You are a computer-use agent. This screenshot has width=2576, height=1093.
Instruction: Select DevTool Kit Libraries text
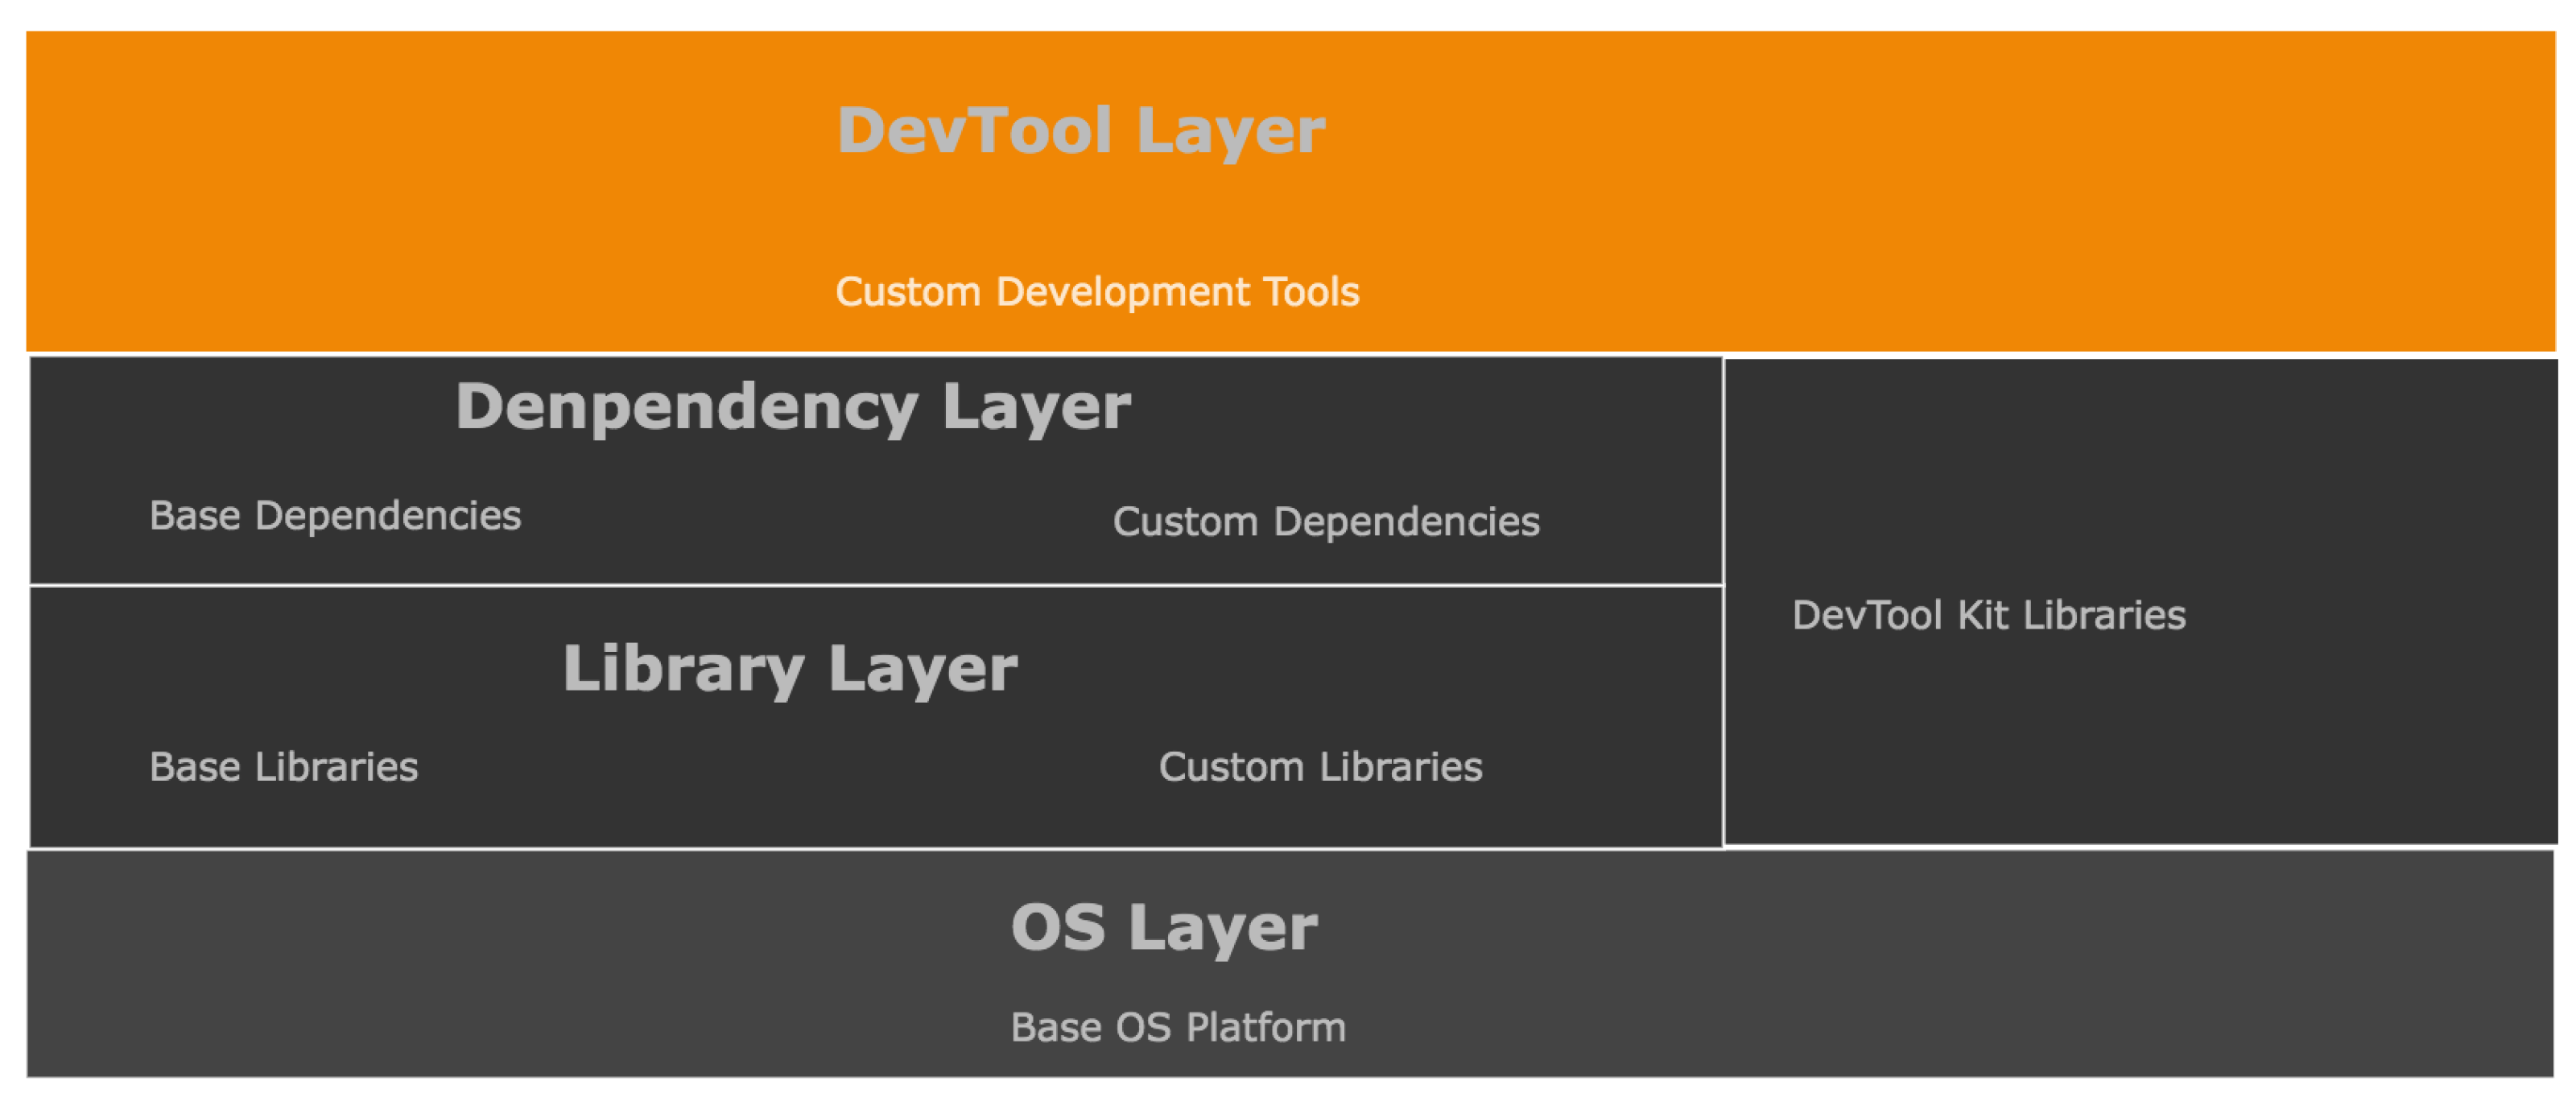(1988, 615)
